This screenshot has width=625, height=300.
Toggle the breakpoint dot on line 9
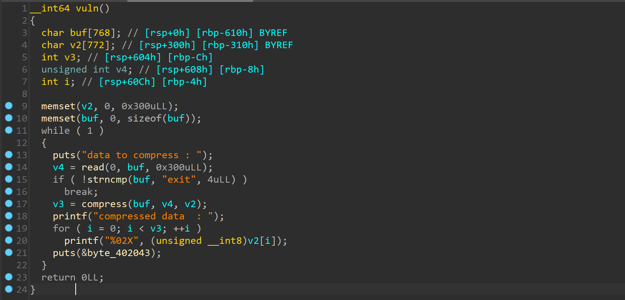[9, 106]
